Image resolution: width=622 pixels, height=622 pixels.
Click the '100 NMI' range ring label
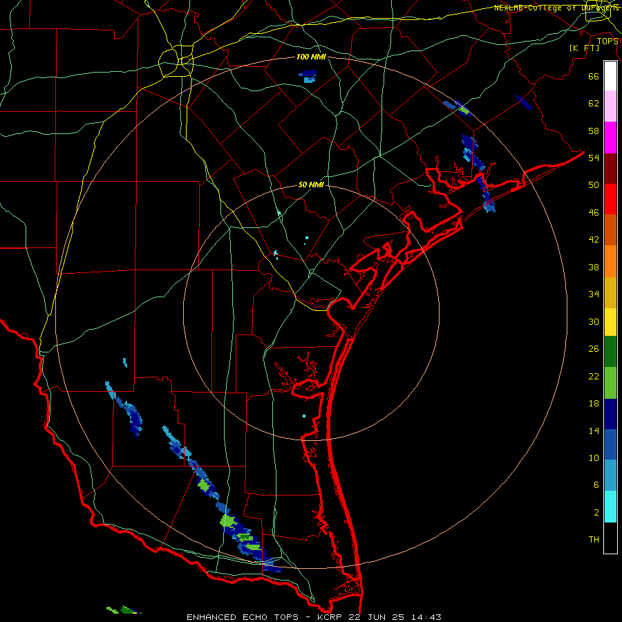tap(311, 57)
